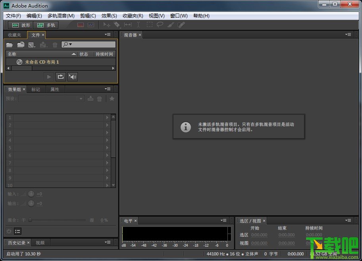This screenshot has height=261, width=362.
Task: Click the Open File folder icon
Action: (10, 44)
